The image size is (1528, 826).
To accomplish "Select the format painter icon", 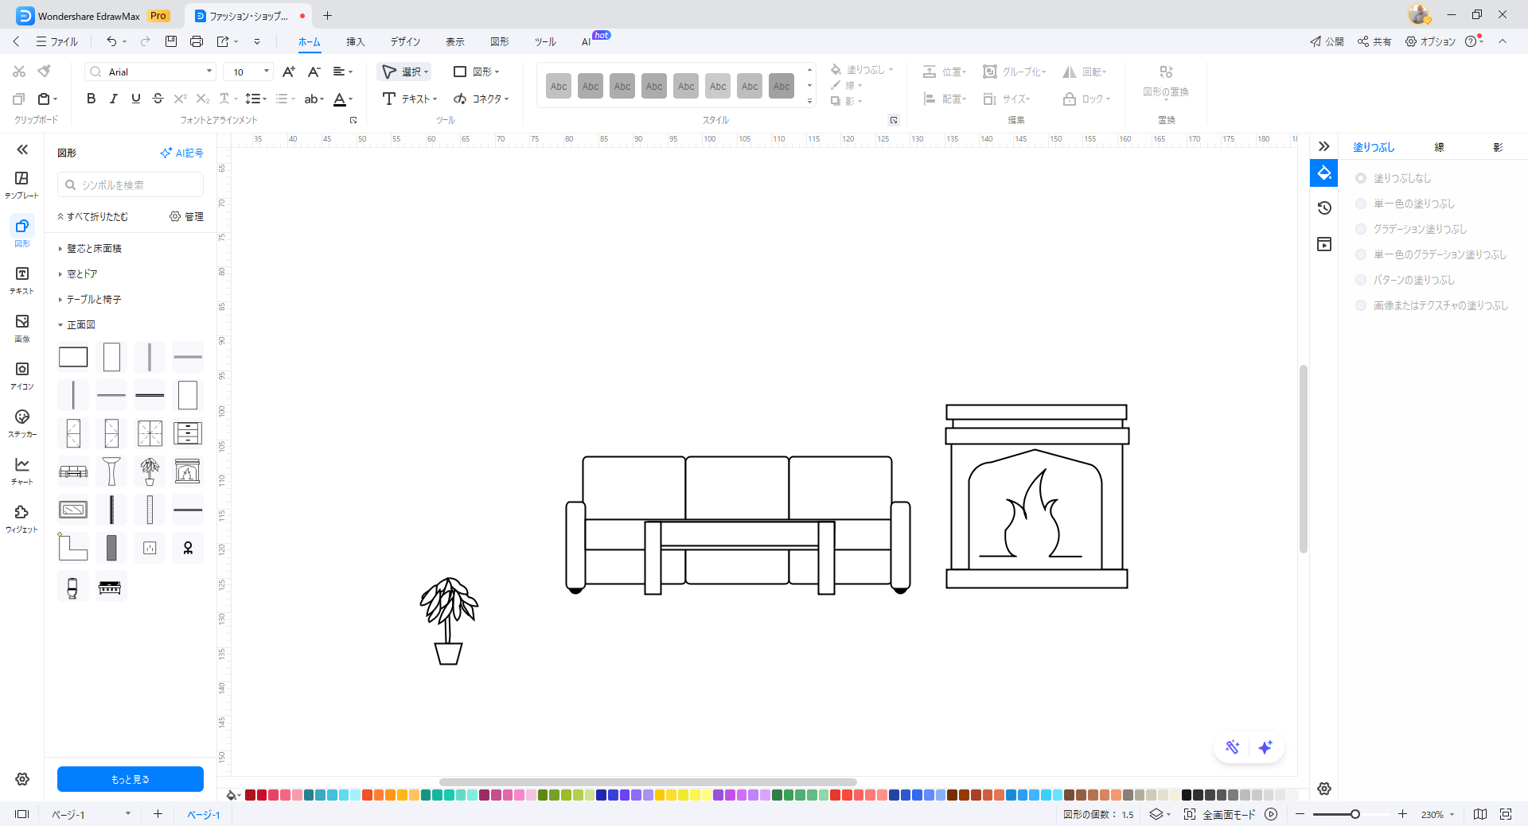I will pos(45,72).
